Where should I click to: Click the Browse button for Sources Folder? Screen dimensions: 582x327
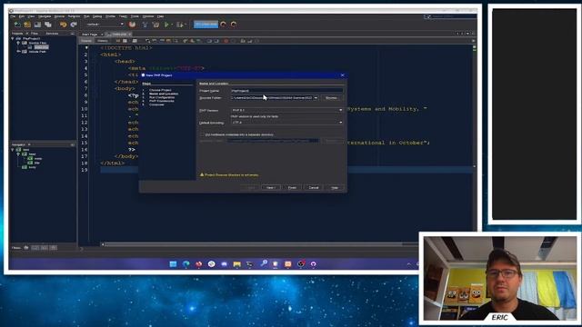pyautogui.click(x=331, y=98)
